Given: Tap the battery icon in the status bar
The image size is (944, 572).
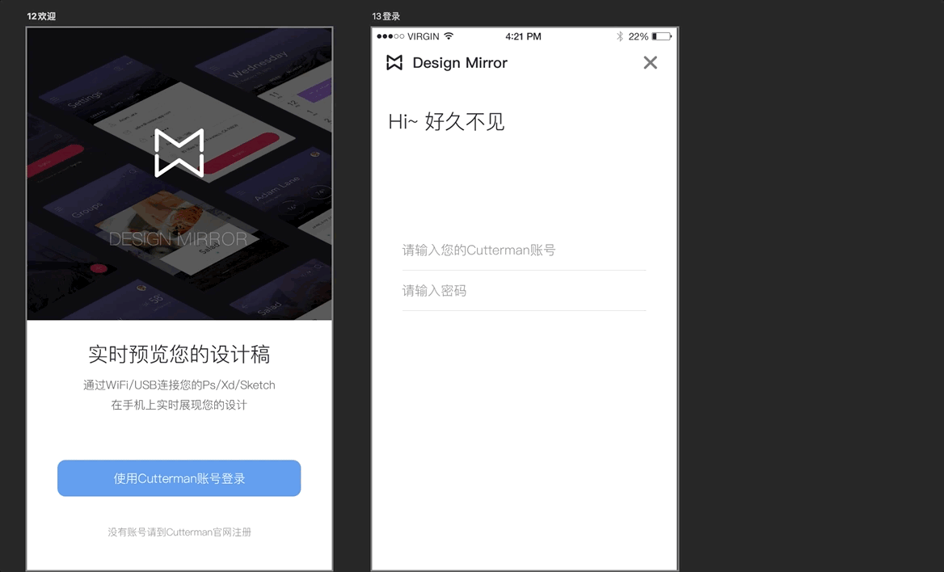Looking at the screenshot, I should (662, 36).
